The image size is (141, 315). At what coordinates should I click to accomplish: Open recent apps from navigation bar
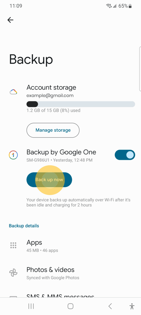pyautogui.click(x=31, y=306)
